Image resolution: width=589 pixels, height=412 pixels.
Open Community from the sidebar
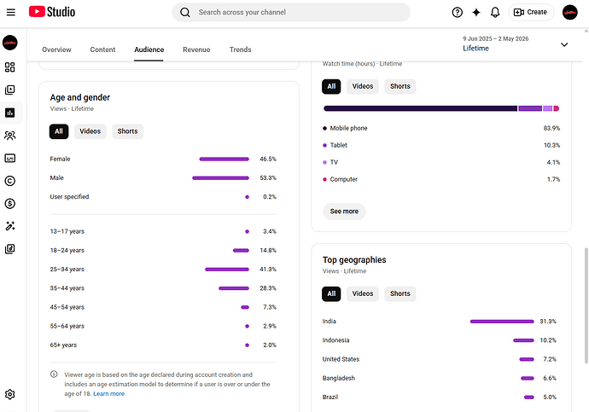[10, 136]
